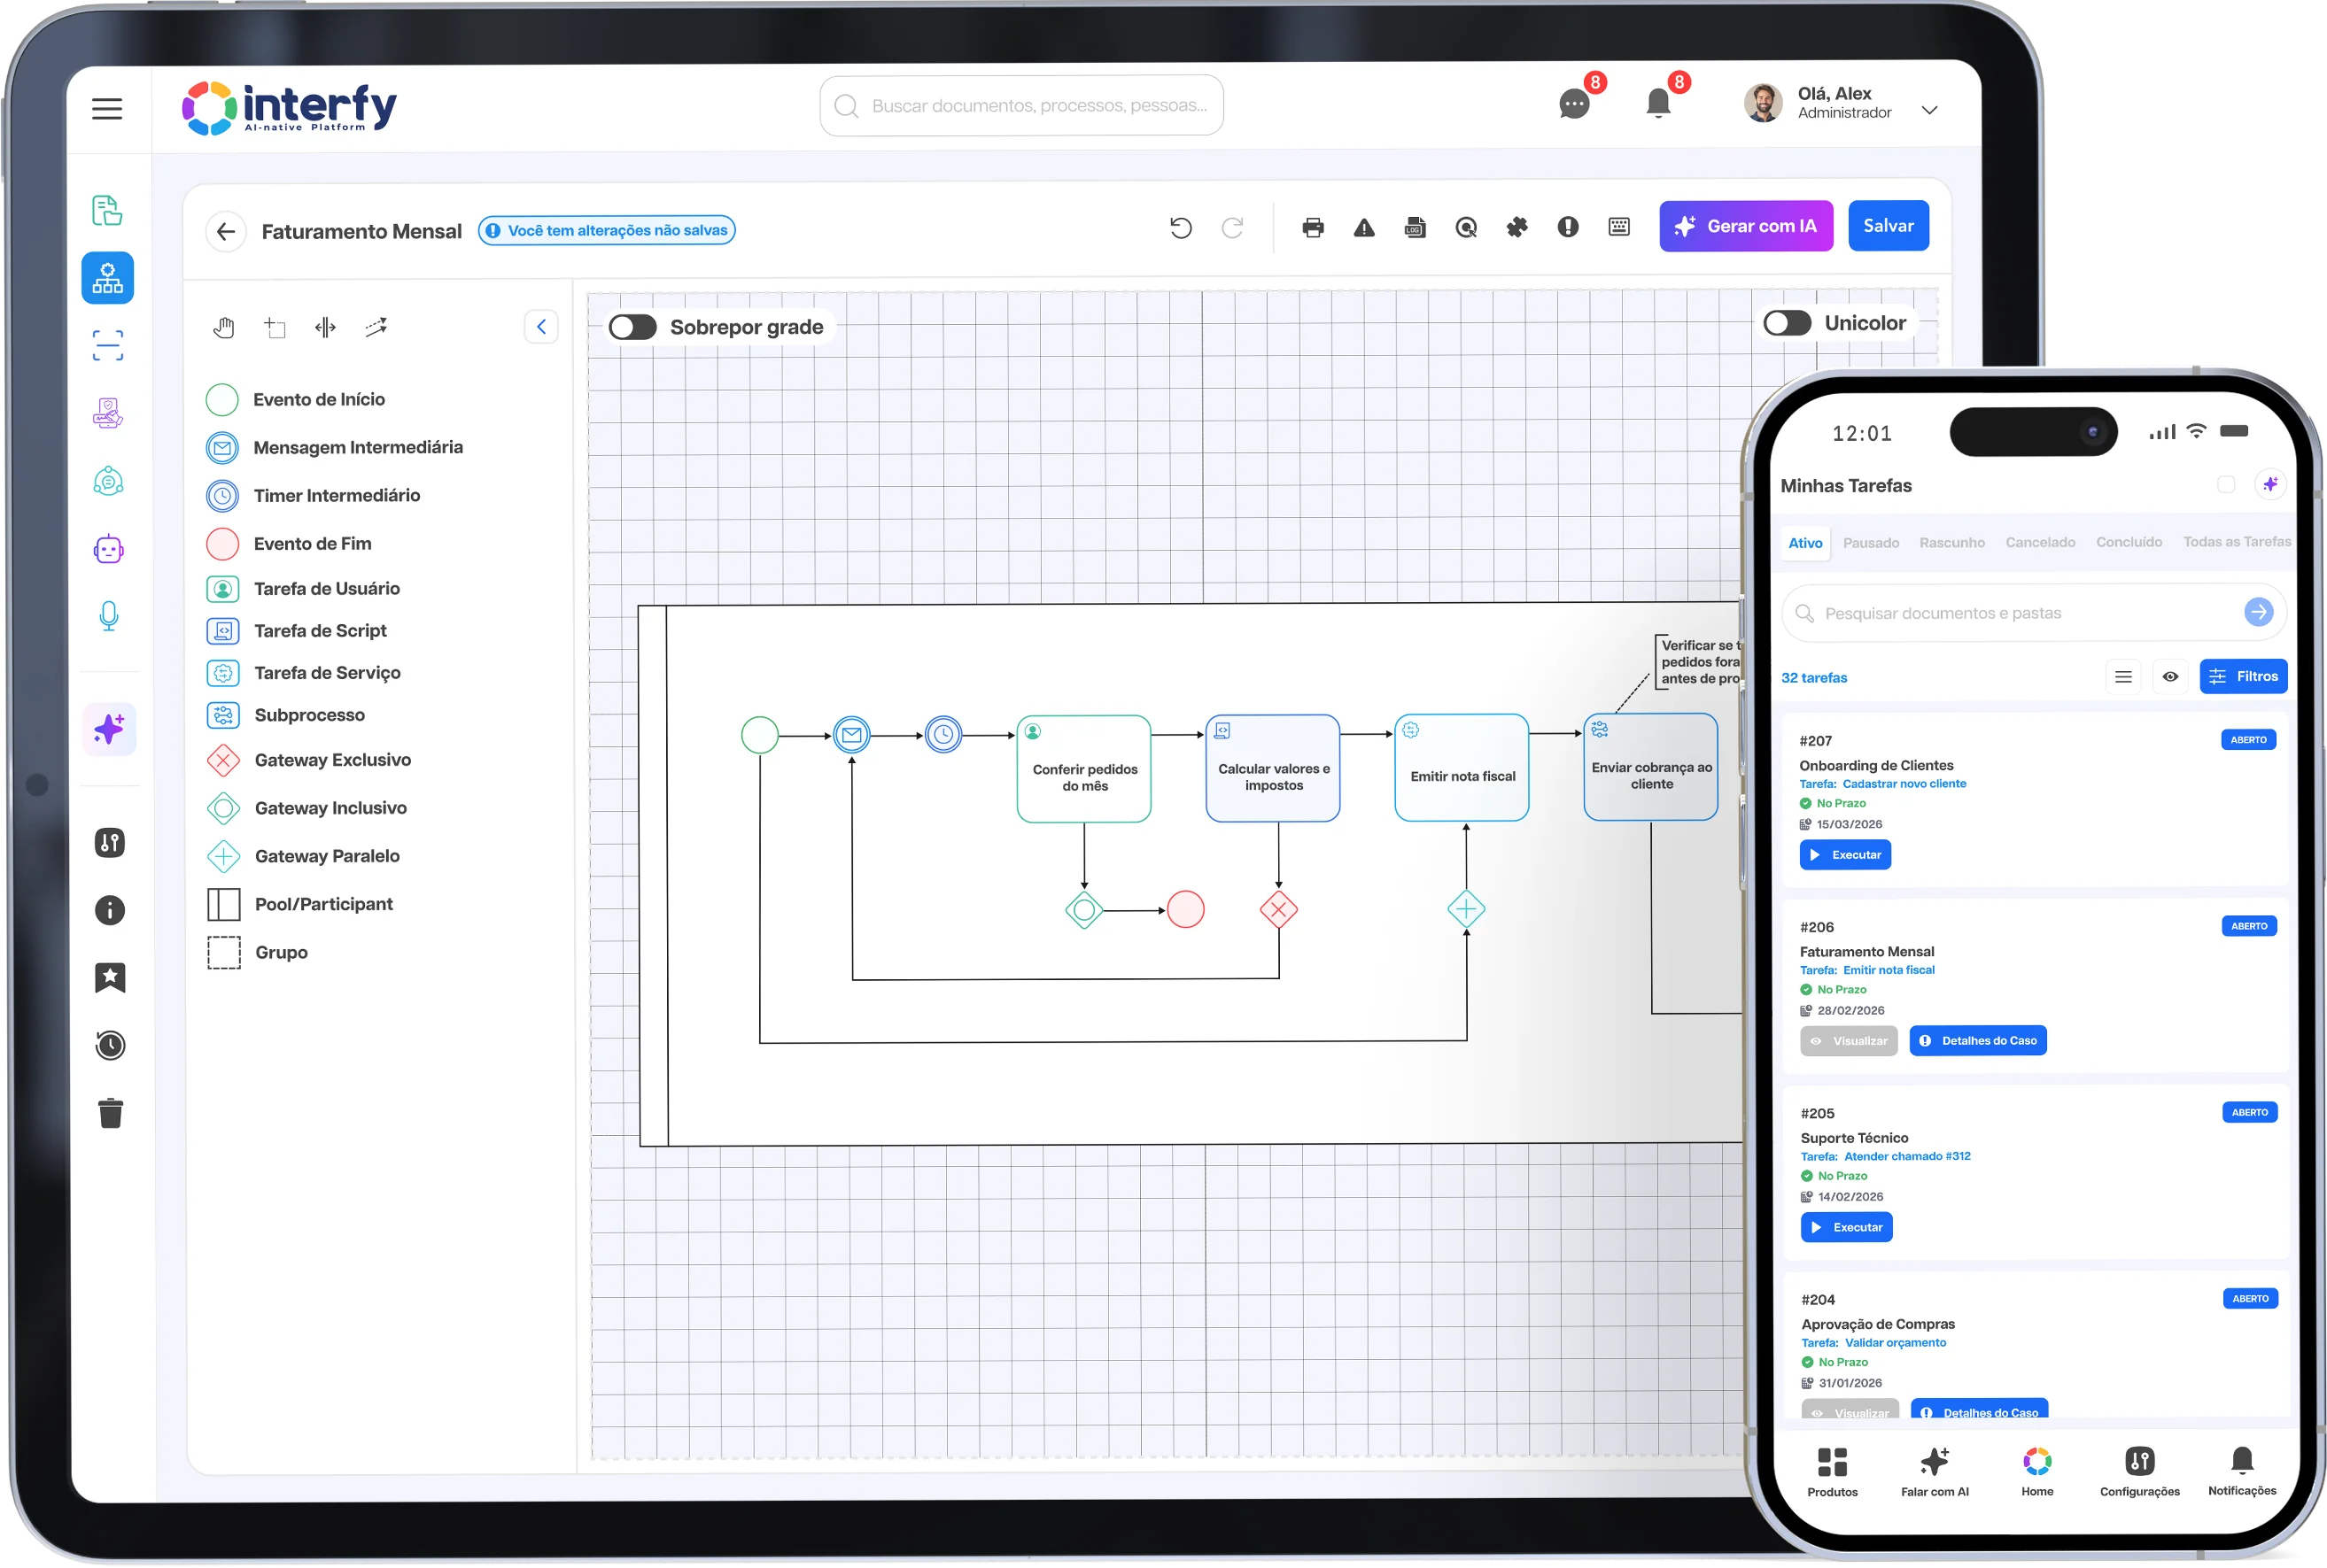
Task: Select the global connect arrow tool
Action: [x=376, y=327]
